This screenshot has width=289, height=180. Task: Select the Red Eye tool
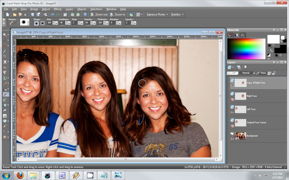pos(5,67)
